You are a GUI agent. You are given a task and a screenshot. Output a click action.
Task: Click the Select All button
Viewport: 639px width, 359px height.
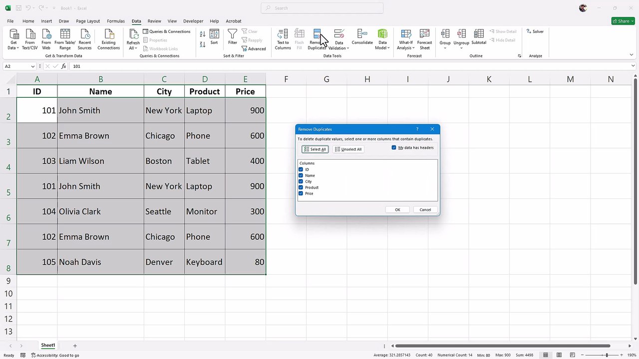[315, 149]
